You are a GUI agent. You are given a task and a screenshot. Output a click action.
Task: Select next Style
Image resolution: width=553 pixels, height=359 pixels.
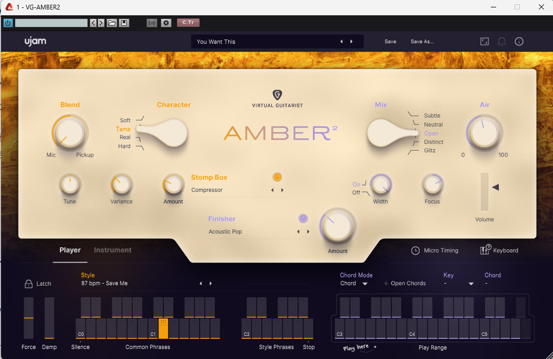(211, 284)
